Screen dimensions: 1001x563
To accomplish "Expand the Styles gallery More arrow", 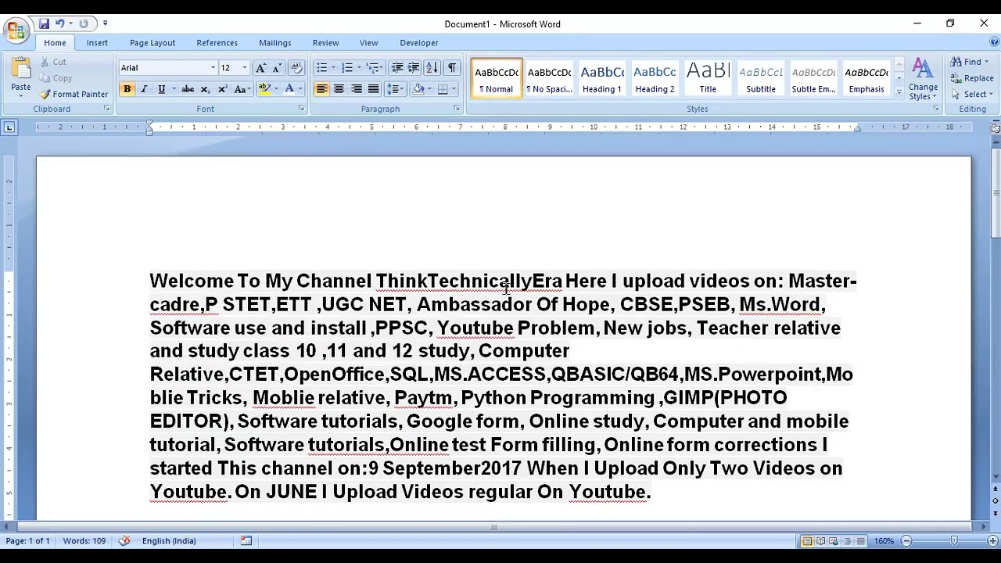I will click(x=899, y=94).
